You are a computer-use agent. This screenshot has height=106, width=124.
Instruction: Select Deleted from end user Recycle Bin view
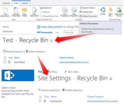pos(18,95)
